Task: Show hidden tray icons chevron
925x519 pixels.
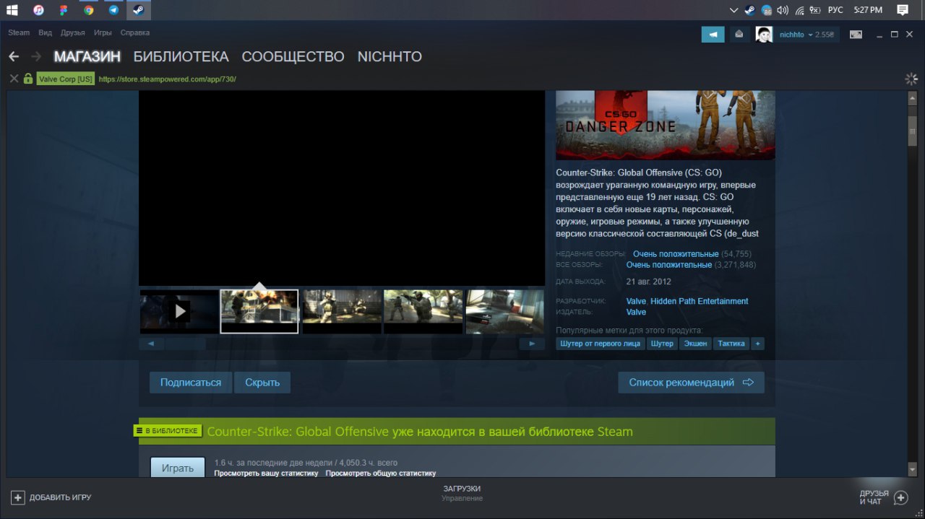Action: click(x=733, y=10)
